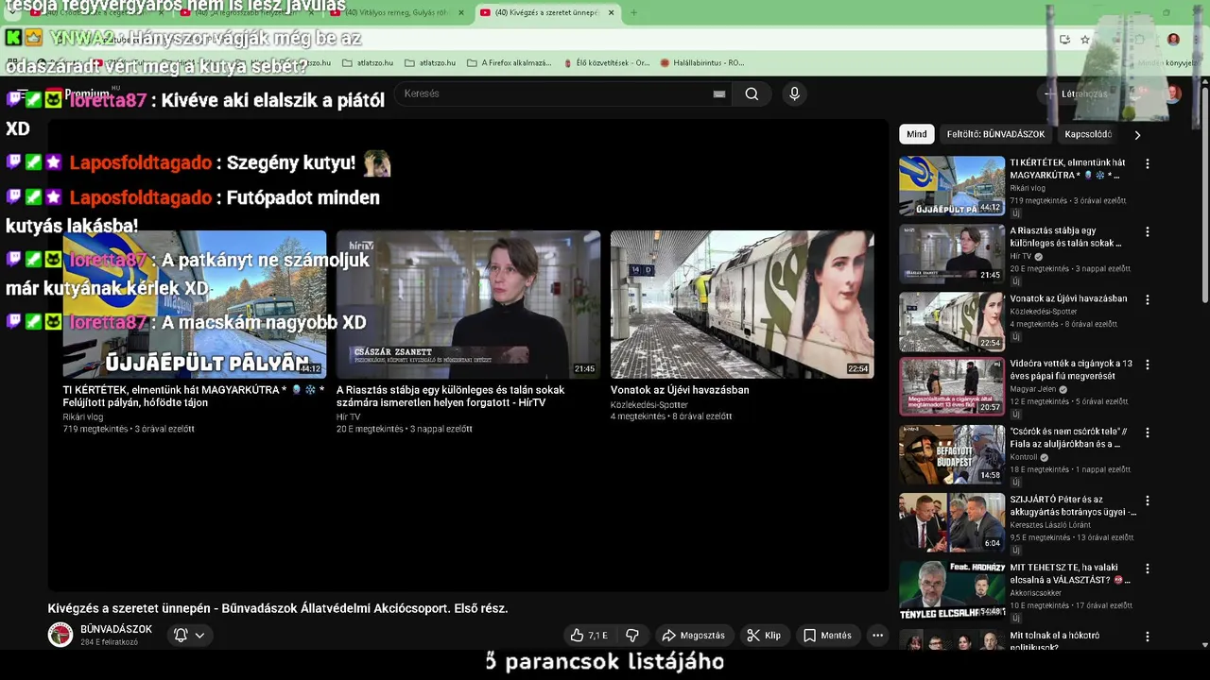
Task: Click Kontroll channel name in sidebar
Action: (x=1024, y=457)
